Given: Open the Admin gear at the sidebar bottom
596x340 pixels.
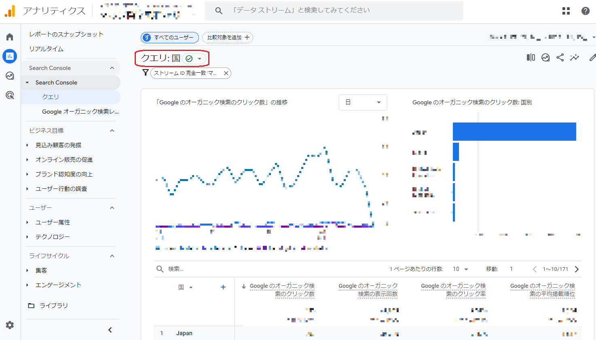Looking at the screenshot, I should pyautogui.click(x=9, y=325).
